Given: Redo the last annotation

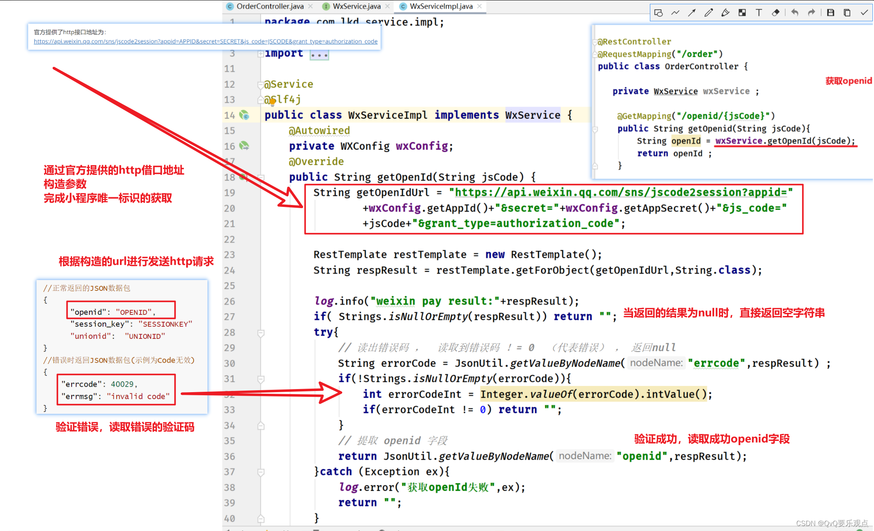Looking at the screenshot, I should click(811, 13).
